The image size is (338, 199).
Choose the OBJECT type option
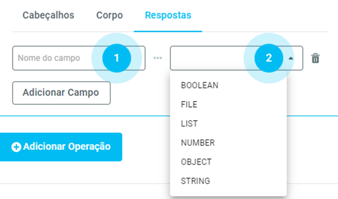pos(196,162)
